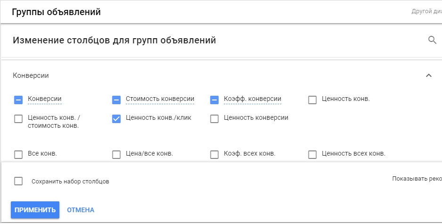442x224 pixels.
Task: Click the Конверсии section header
Action: [31, 75]
